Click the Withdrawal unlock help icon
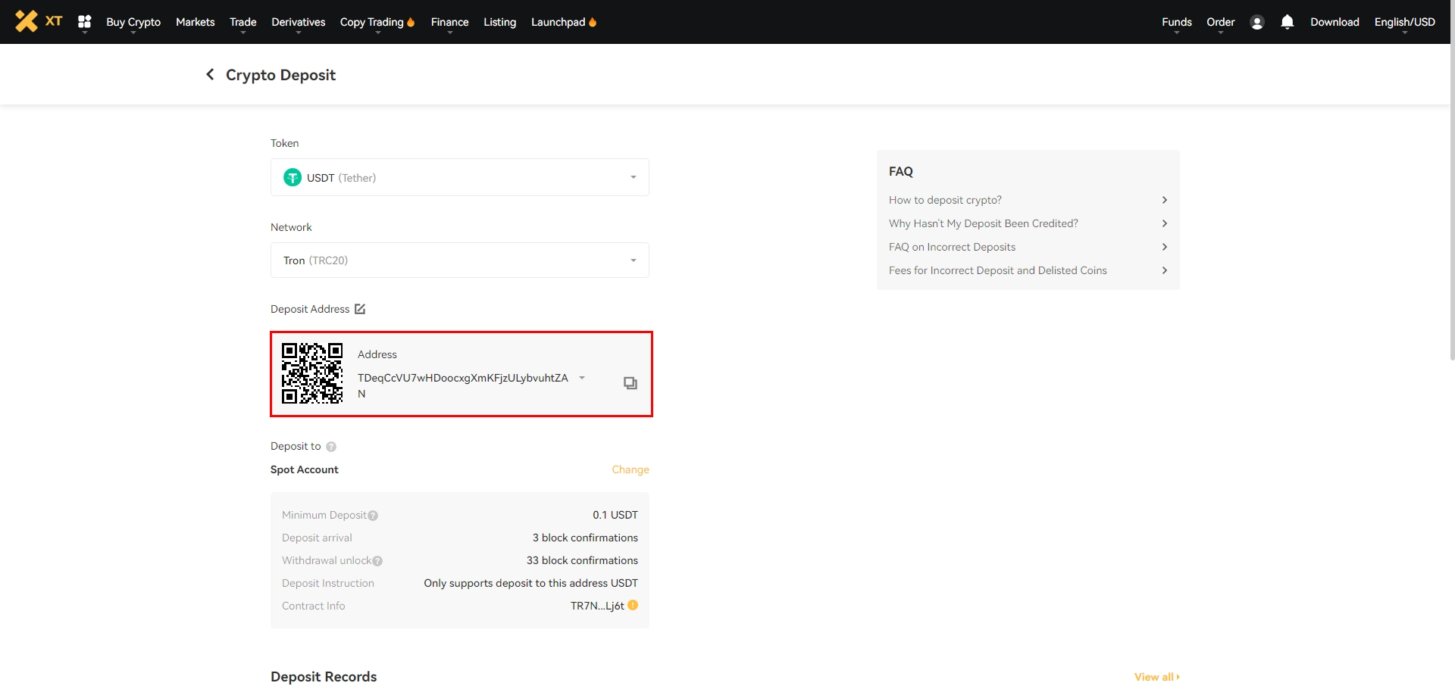This screenshot has height=686, width=1455. coord(377,561)
